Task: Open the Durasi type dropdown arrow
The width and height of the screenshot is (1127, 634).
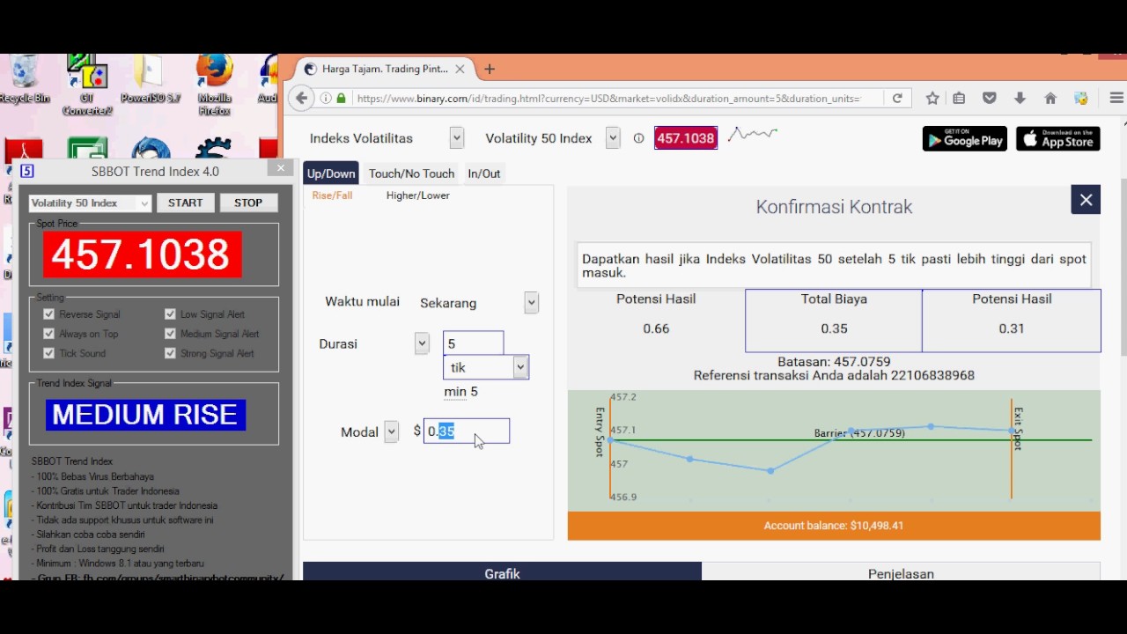Action: point(422,343)
